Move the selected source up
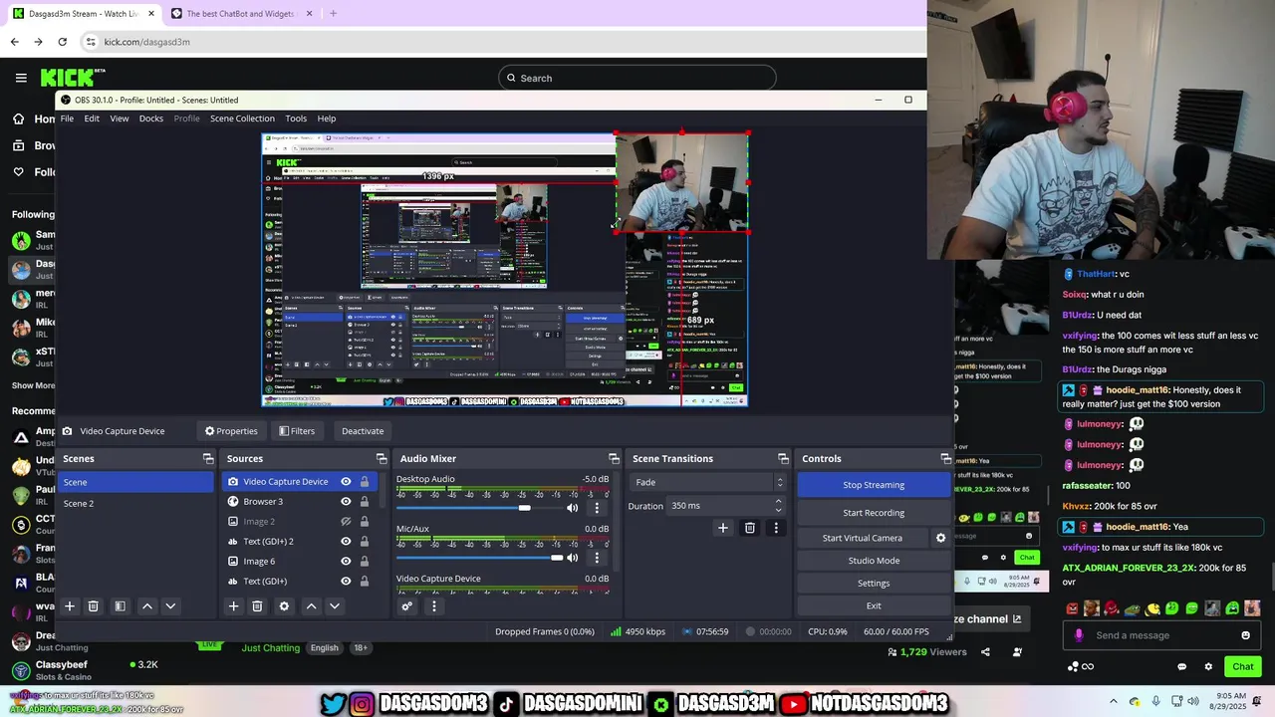 (x=311, y=605)
